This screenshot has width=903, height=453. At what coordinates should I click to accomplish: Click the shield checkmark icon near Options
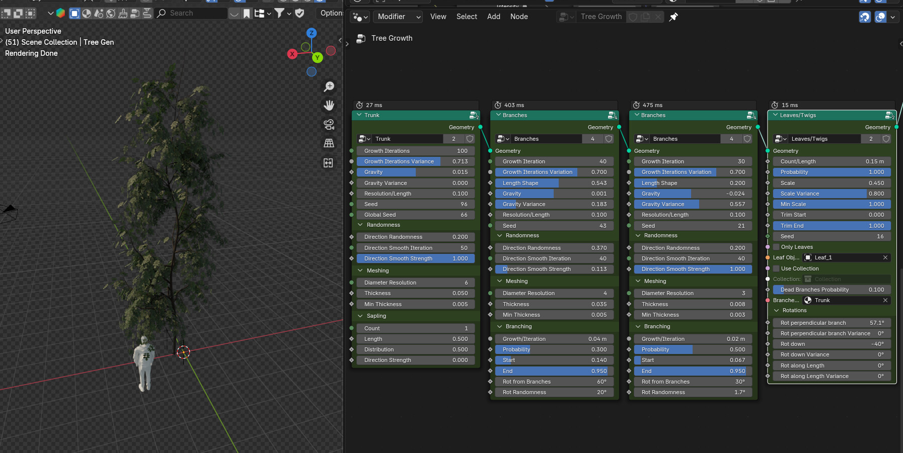click(300, 13)
